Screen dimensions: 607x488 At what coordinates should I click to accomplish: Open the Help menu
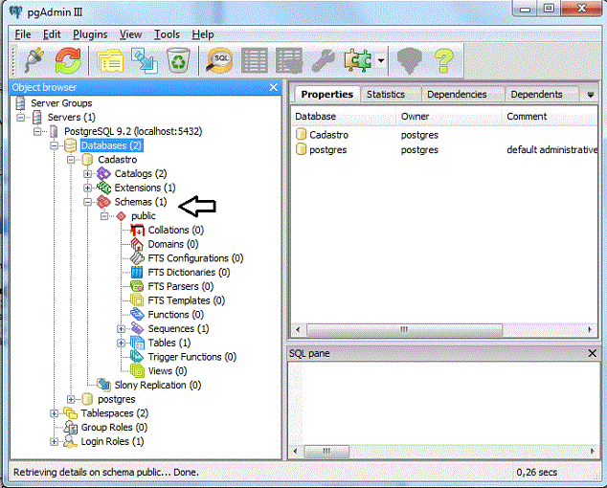[x=203, y=34]
